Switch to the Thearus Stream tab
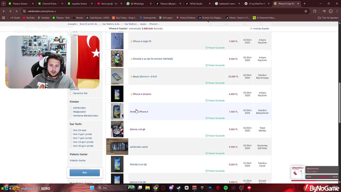The width and height of the screenshot is (341, 192). (x=21, y=4)
